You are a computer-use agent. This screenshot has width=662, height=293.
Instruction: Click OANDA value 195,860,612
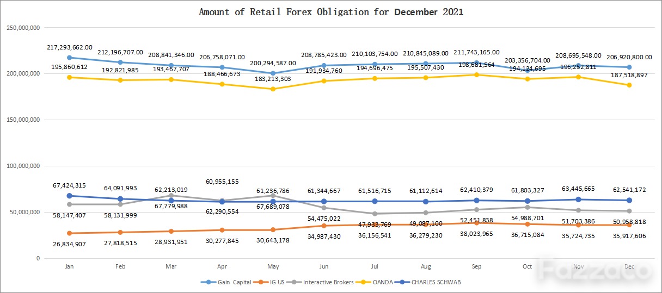[70, 67]
